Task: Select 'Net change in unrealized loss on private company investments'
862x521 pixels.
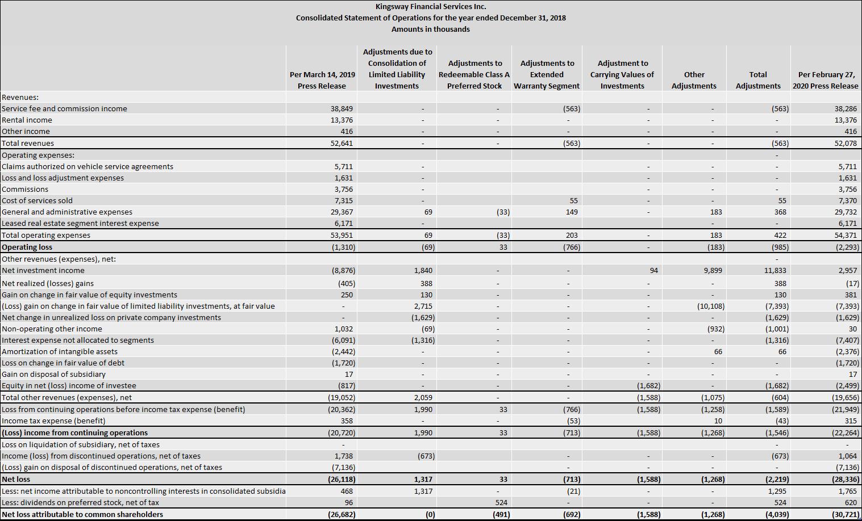Action: coord(111,317)
